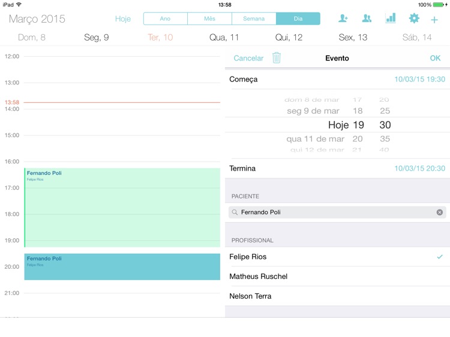This screenshot has width=450, height=337.
Task: Choose hour 20 in the picker
Action: [358, 139]
